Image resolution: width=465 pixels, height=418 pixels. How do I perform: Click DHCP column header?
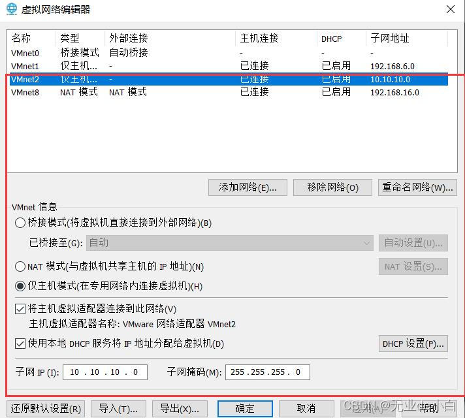pos(342,39)
